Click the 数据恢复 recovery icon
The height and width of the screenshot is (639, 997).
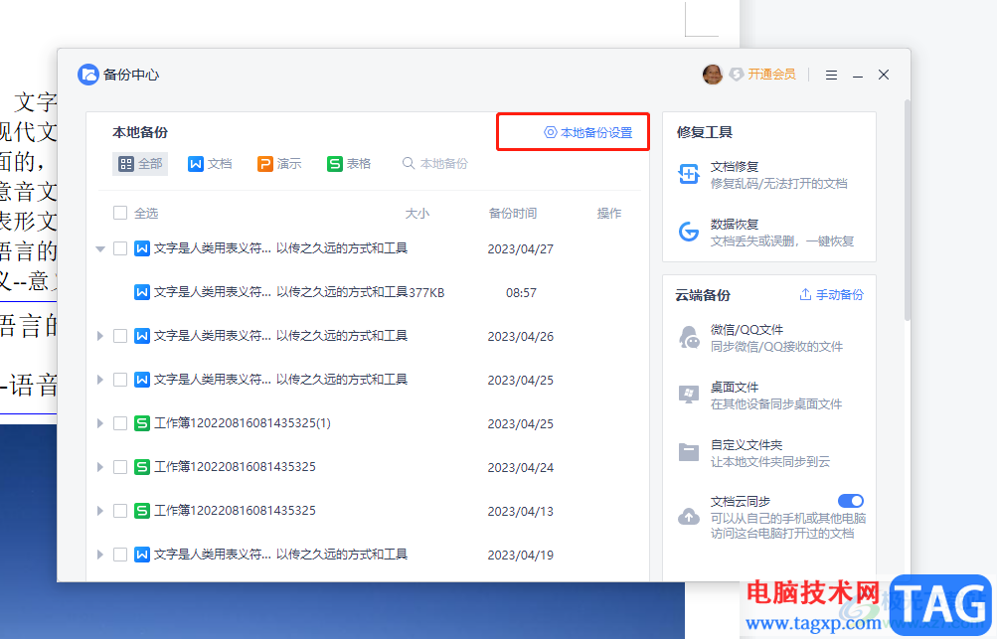point(689,232)
